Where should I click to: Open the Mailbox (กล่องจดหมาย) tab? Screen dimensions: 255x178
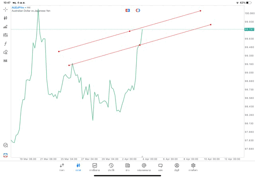[x=144, y=167]
